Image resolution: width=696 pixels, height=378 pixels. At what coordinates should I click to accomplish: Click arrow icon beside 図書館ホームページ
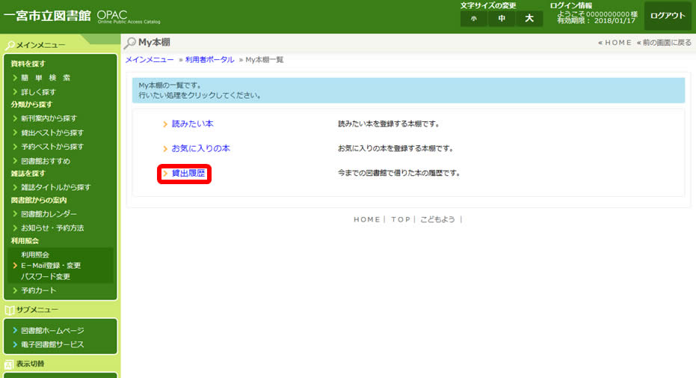click(15, 331)
